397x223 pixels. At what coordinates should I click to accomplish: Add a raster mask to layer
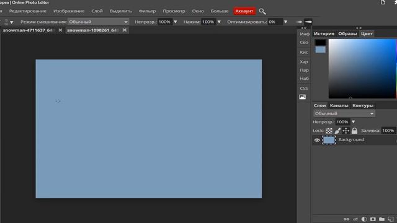(x=373, y=219)
